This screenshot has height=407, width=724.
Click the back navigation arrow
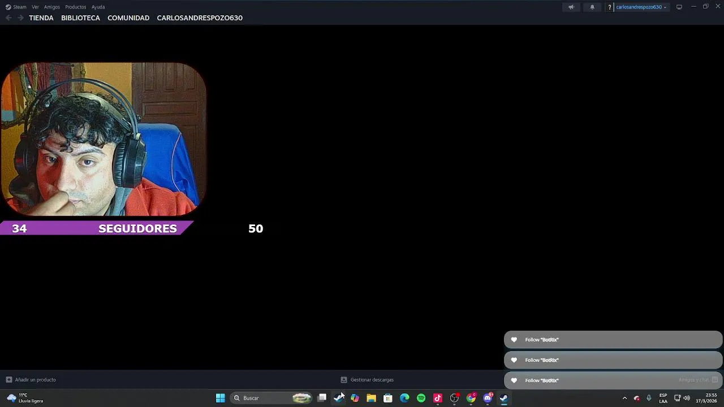(x=8, y=18)
